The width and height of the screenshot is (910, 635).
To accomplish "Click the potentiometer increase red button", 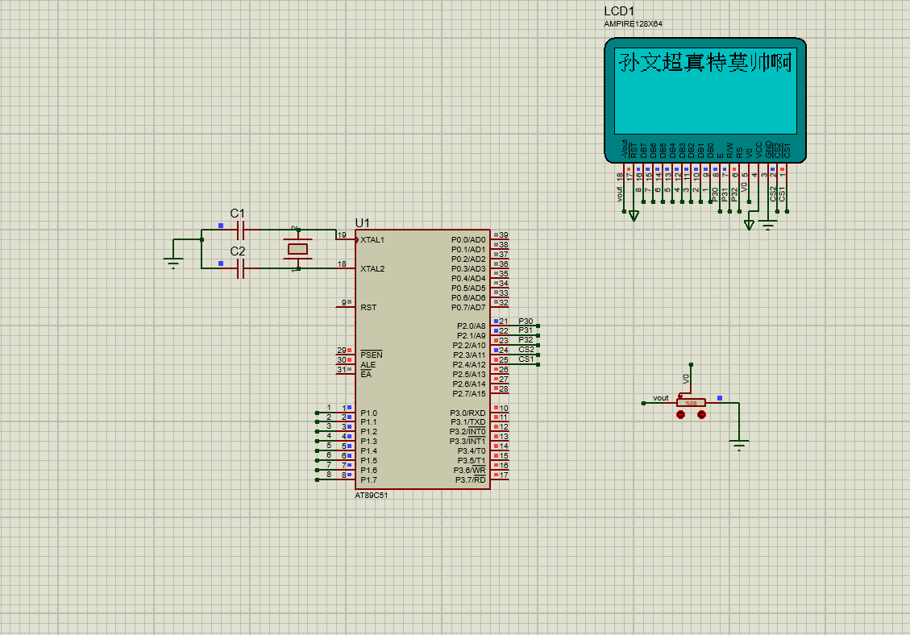I will 702,414.
